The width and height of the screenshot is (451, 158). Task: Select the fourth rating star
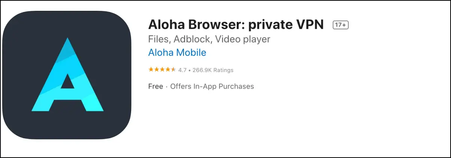(167, 70)
